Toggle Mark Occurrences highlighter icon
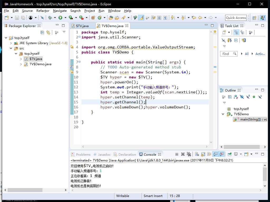 [141, 18]
